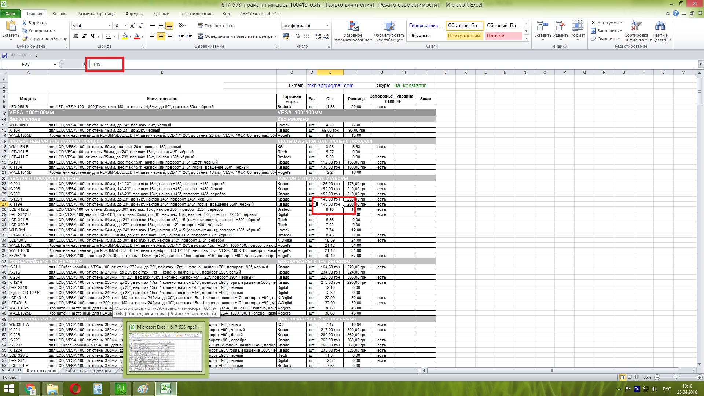Click the fill color paint bucket
Screen dimensions: 704x396
tap(125, 36)
